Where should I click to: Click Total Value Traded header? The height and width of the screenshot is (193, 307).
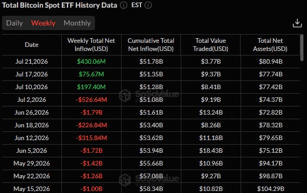click(x=210, y=45)
